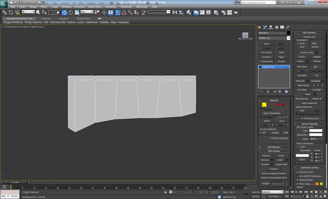Open the Graph Editors menu

94,7
